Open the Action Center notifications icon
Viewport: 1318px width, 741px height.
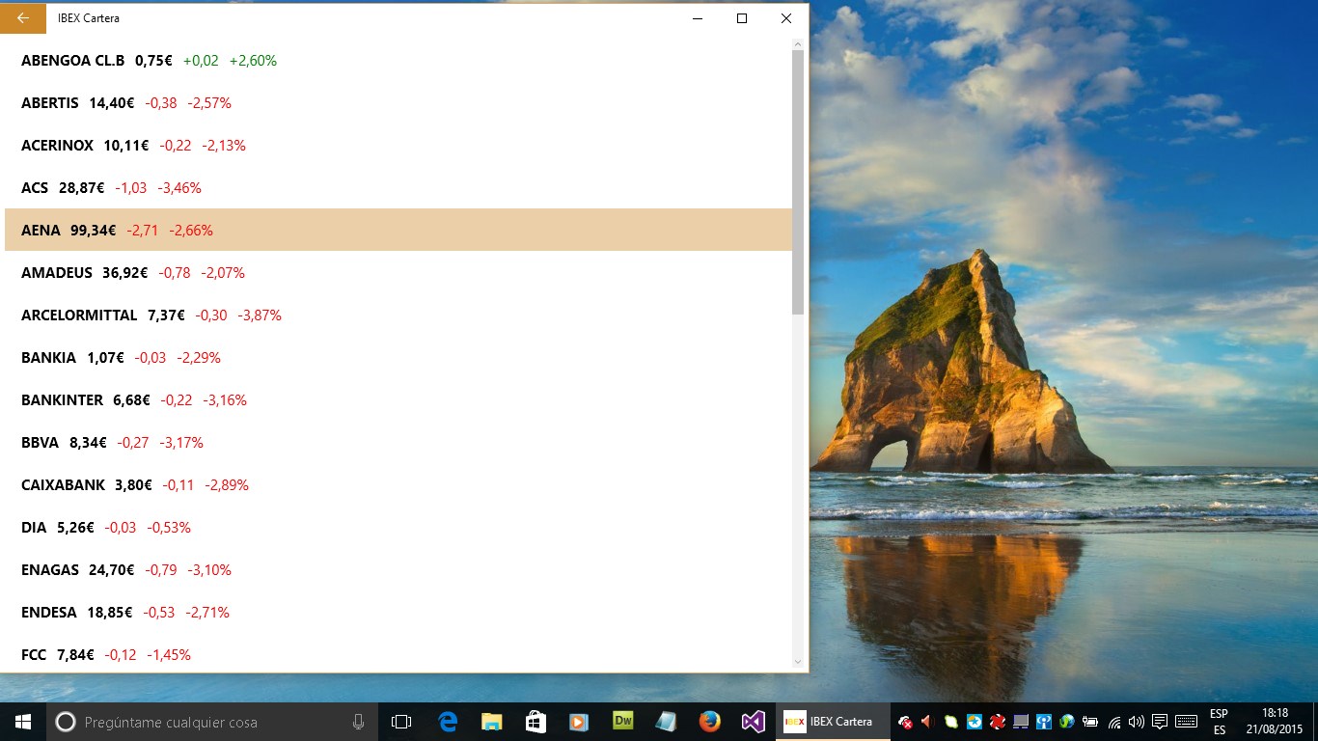click(1160, 722)
